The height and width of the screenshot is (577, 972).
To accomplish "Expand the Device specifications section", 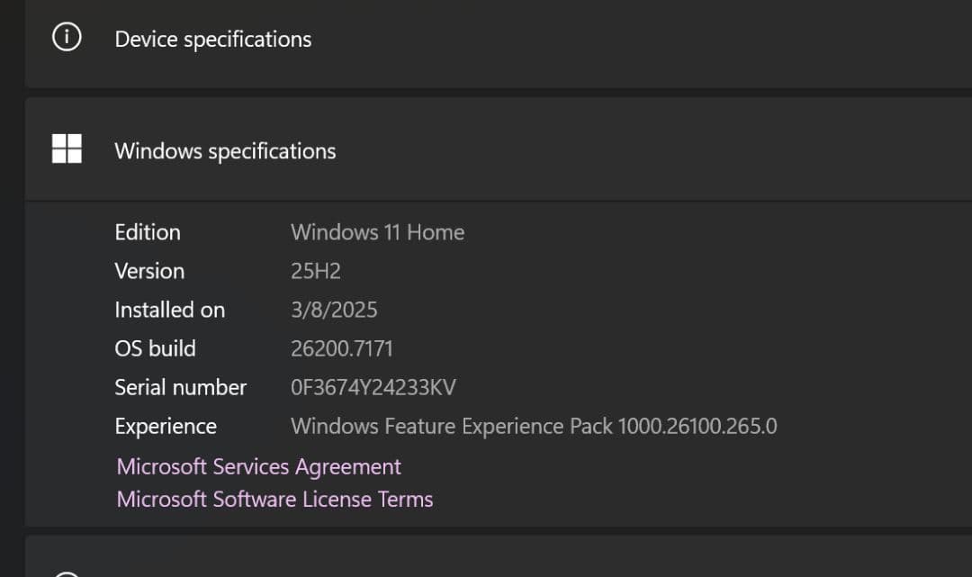I will pos(212,39).
